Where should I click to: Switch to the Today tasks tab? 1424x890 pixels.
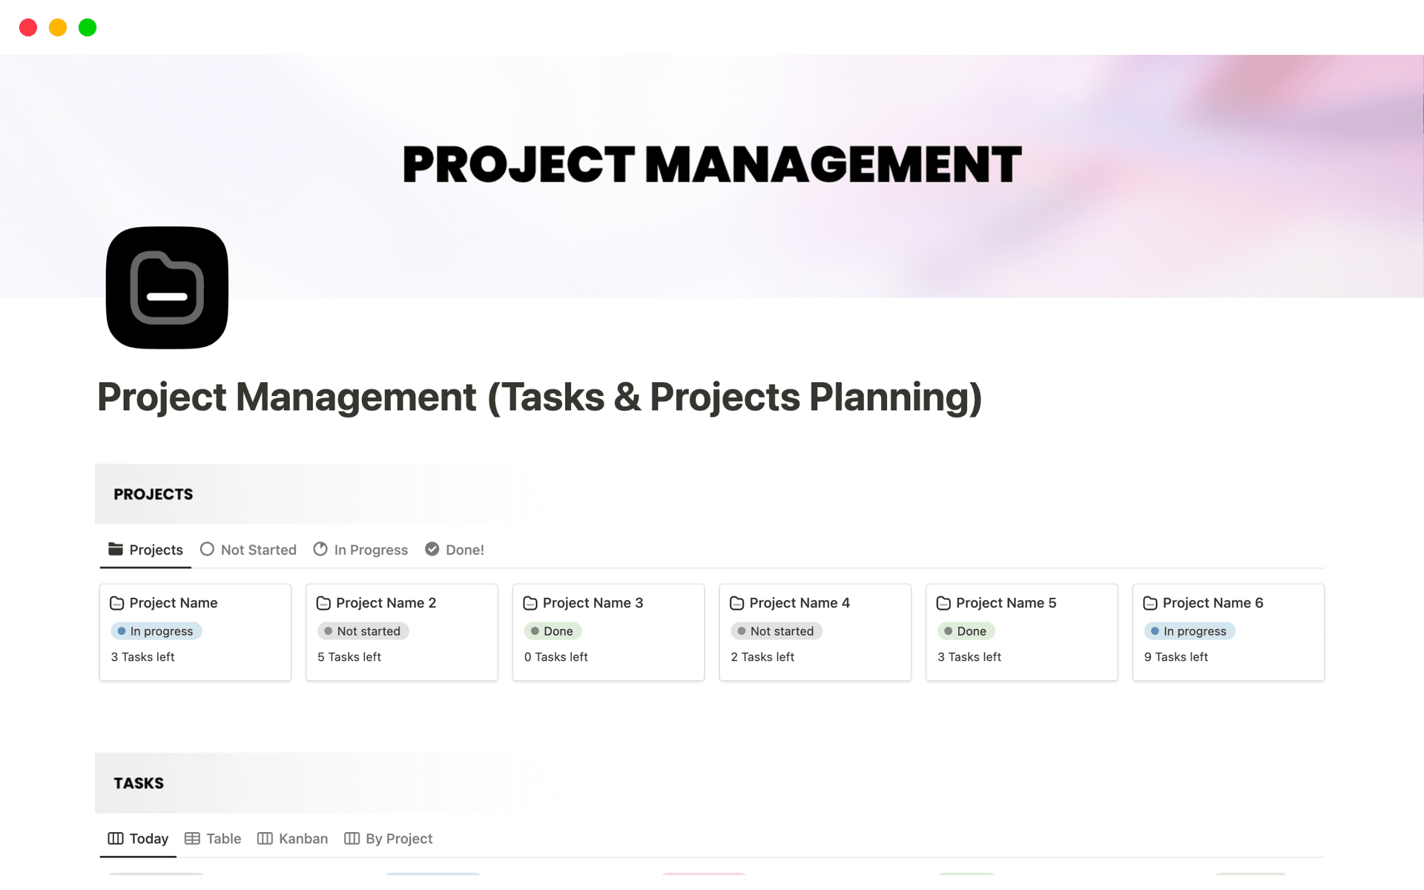pos(148,838)
